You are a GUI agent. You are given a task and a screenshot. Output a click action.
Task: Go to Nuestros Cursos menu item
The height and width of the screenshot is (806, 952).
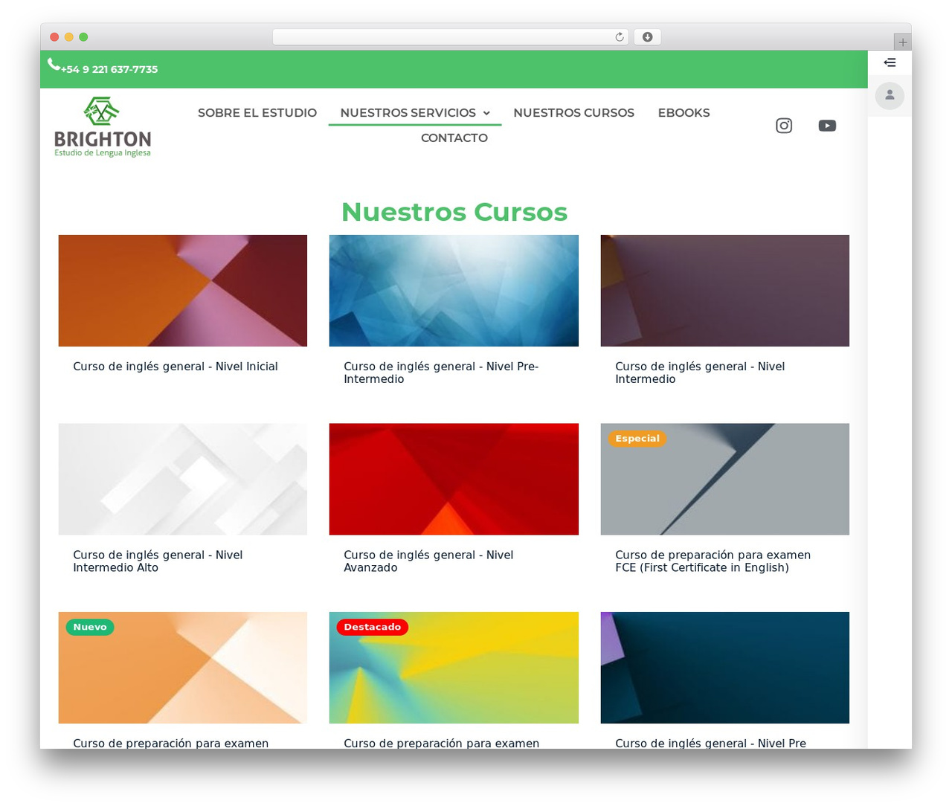[x=574, y=113]
